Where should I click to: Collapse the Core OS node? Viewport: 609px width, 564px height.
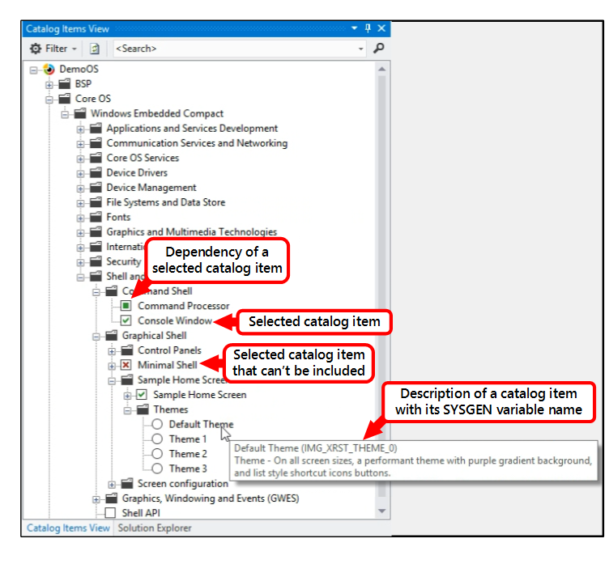(49, 100)
